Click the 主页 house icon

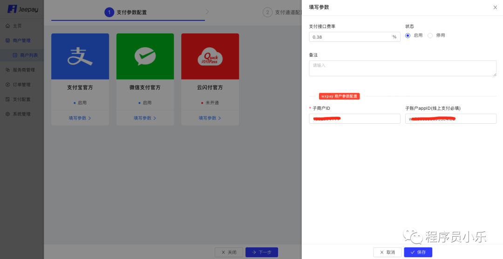pos(8,26)
